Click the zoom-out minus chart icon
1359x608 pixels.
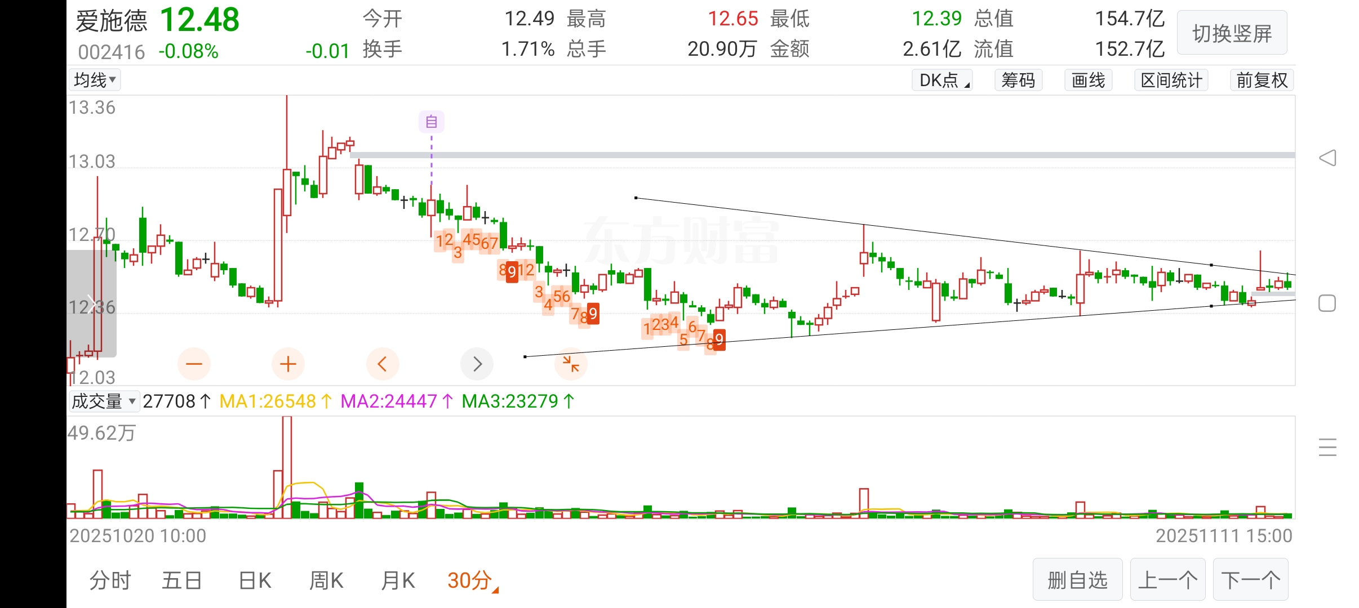click(x=194, y=364)
